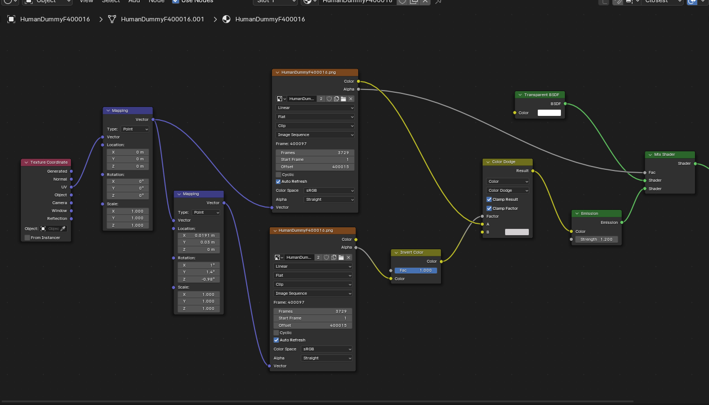This screenshot has width=709, height=405.
Task: Unlink image with X in image node feeding Invert Color
Action: click(x=349, y=257)
